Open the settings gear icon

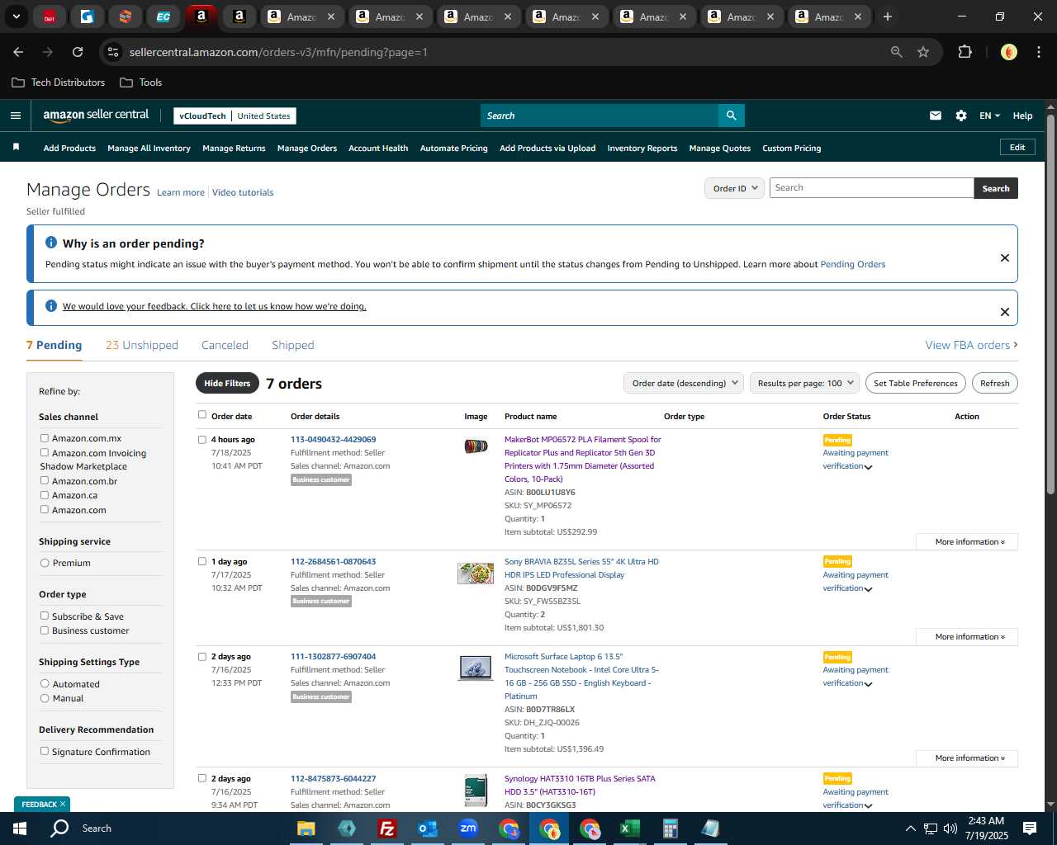[960, 116]
